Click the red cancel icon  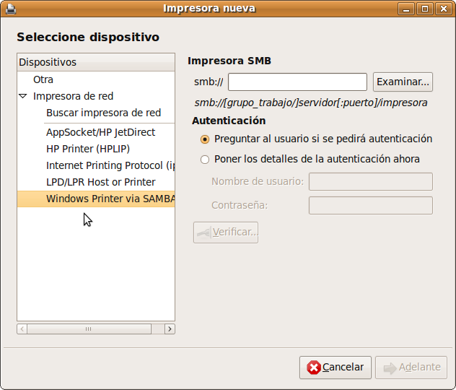313,368
